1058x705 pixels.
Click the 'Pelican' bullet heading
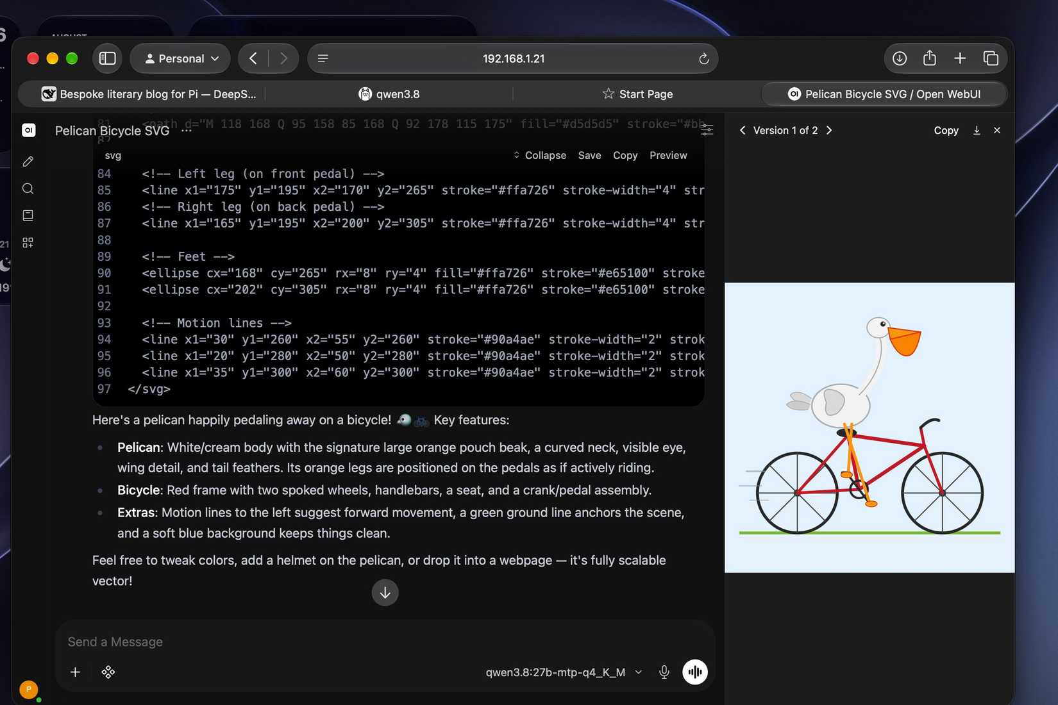[x=139, y=447]
